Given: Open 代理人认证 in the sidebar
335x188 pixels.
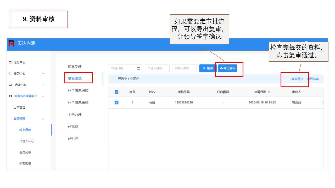Looking at the screenshot, I should pos(27,141).
